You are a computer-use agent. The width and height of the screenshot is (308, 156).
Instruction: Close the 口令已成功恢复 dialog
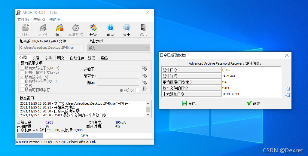pos(287,55)
